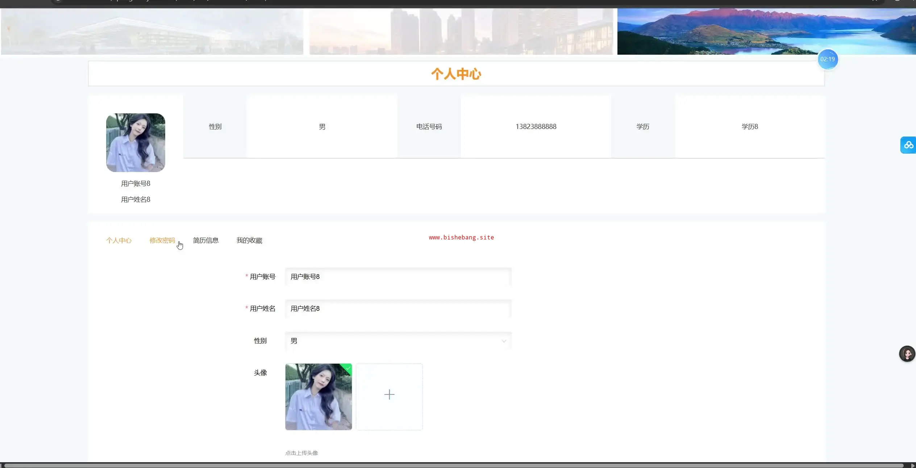Click green checkmark on uploaded avatar image

[x=348, y=368]
